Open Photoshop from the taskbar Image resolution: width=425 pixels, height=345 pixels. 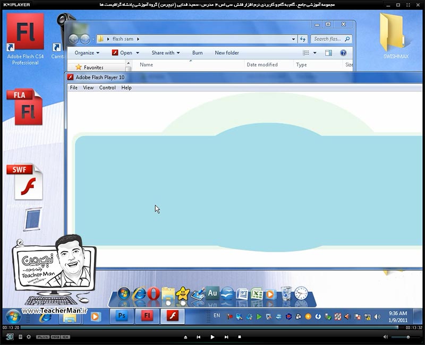[122, 316]
